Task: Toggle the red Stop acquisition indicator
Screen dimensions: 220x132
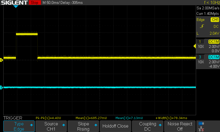Action: click(x=34, y=3)
